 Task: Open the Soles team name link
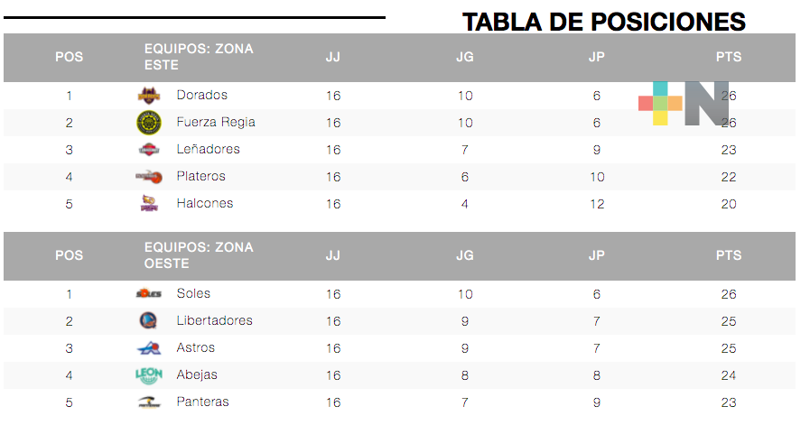[x=193, y=293]
